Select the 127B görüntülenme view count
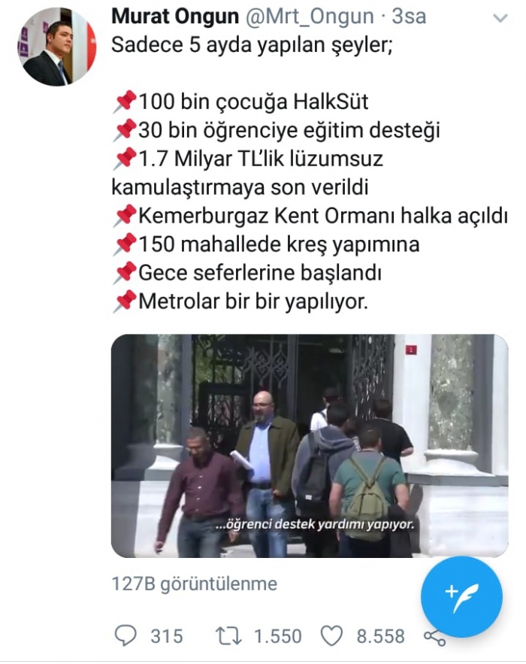Viewport: 526px width, 664px height. pyautogui.click(x=194, y=584)
